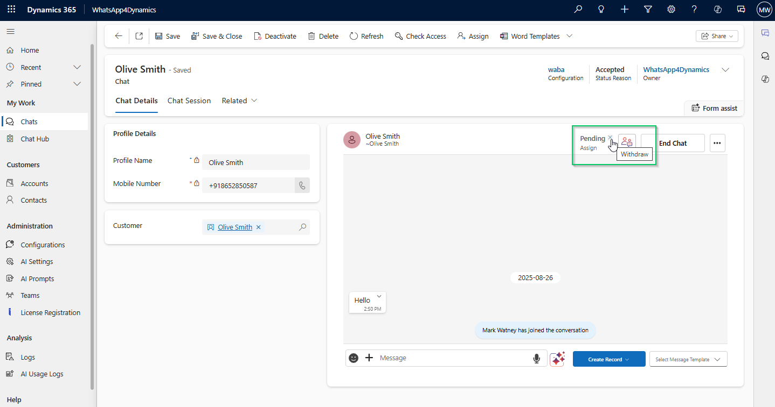This screenshot has width=775, height=407.
Task: Click inside the Message input field
Action: coord(453,358)
